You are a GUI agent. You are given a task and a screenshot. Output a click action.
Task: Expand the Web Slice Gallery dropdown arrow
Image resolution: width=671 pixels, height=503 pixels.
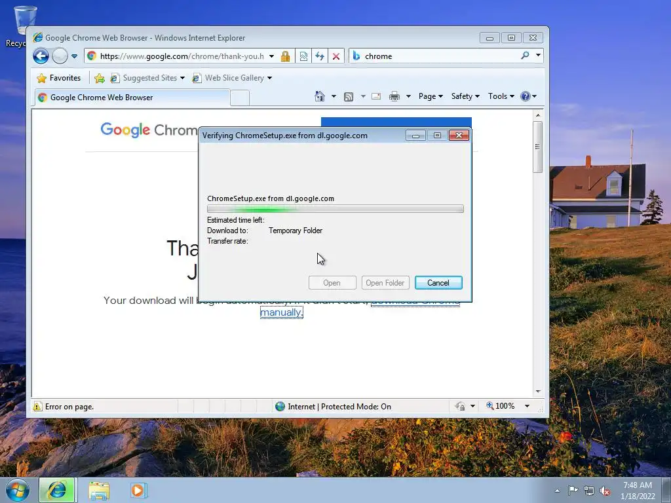tap(269, 78)
